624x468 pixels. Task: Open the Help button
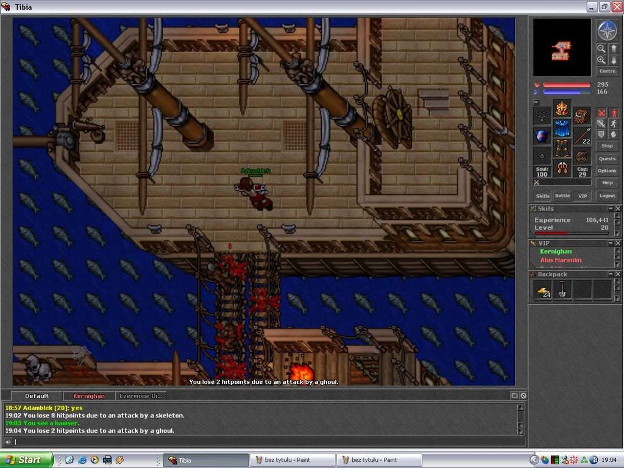(608, 183)
